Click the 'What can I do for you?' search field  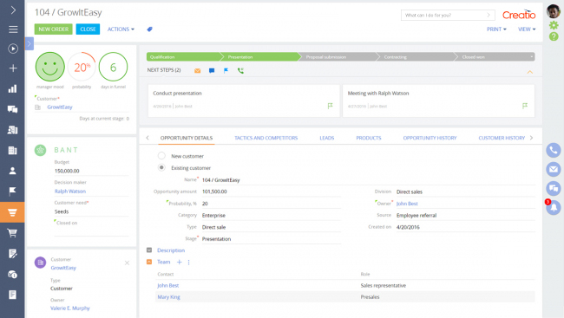click(448, 15)
